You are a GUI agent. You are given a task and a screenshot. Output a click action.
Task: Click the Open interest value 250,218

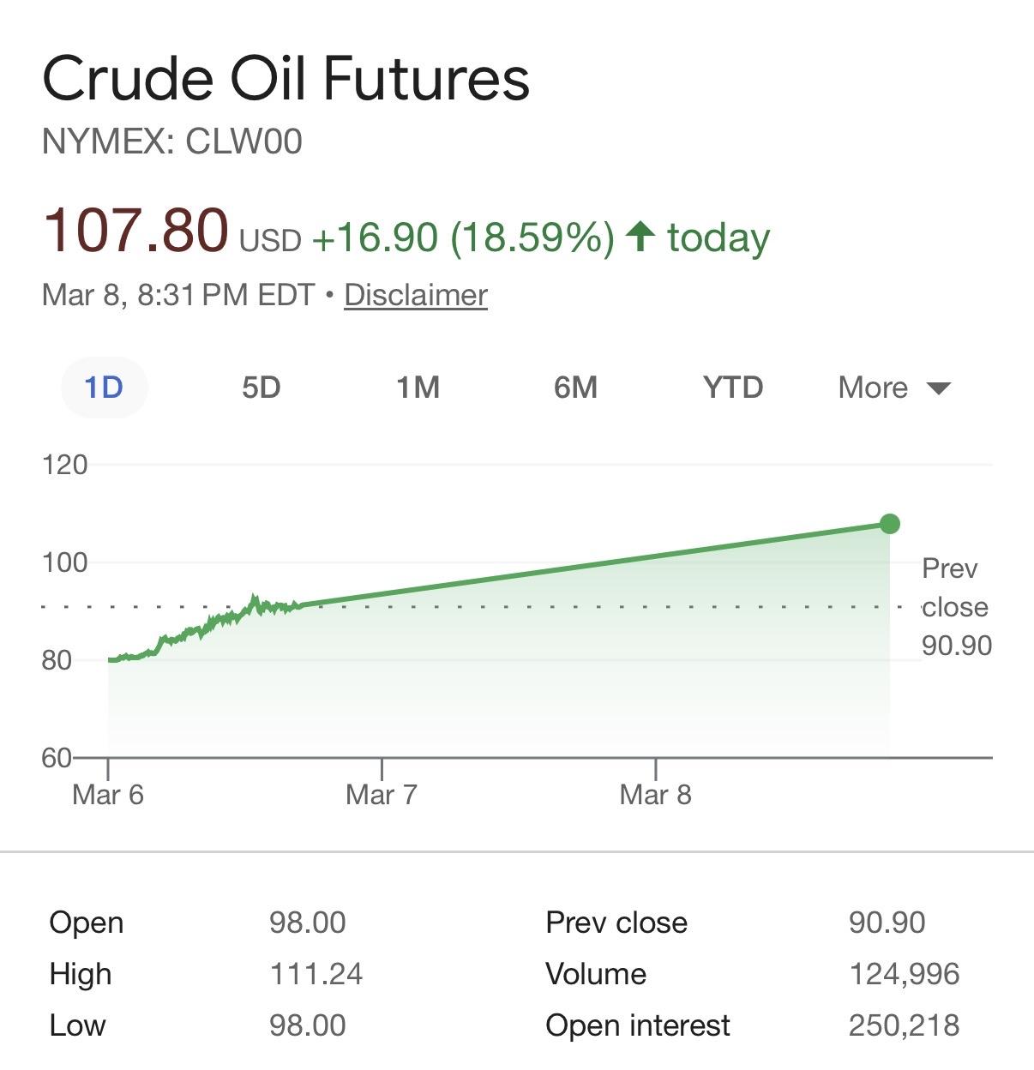[904, 1025]
